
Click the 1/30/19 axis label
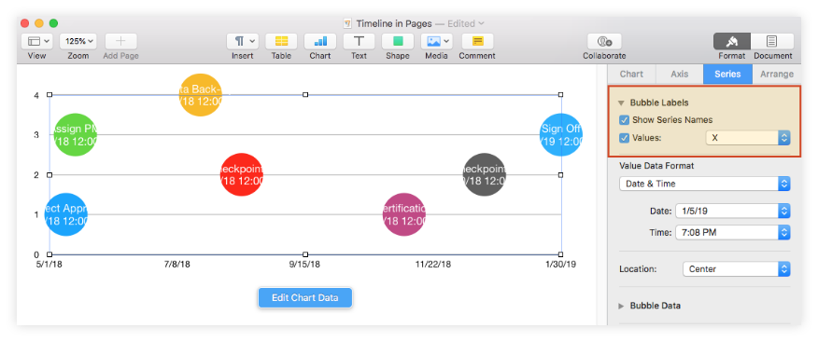pos(561,265)
